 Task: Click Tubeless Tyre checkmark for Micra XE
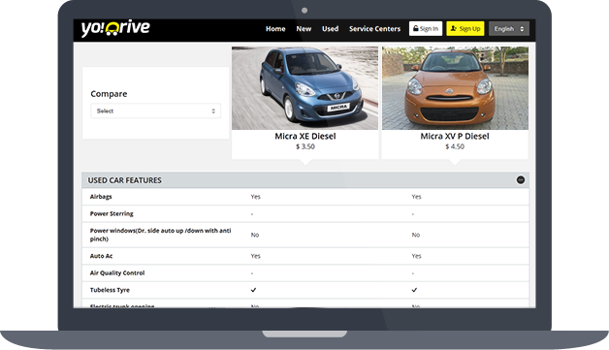pos(254,290)
